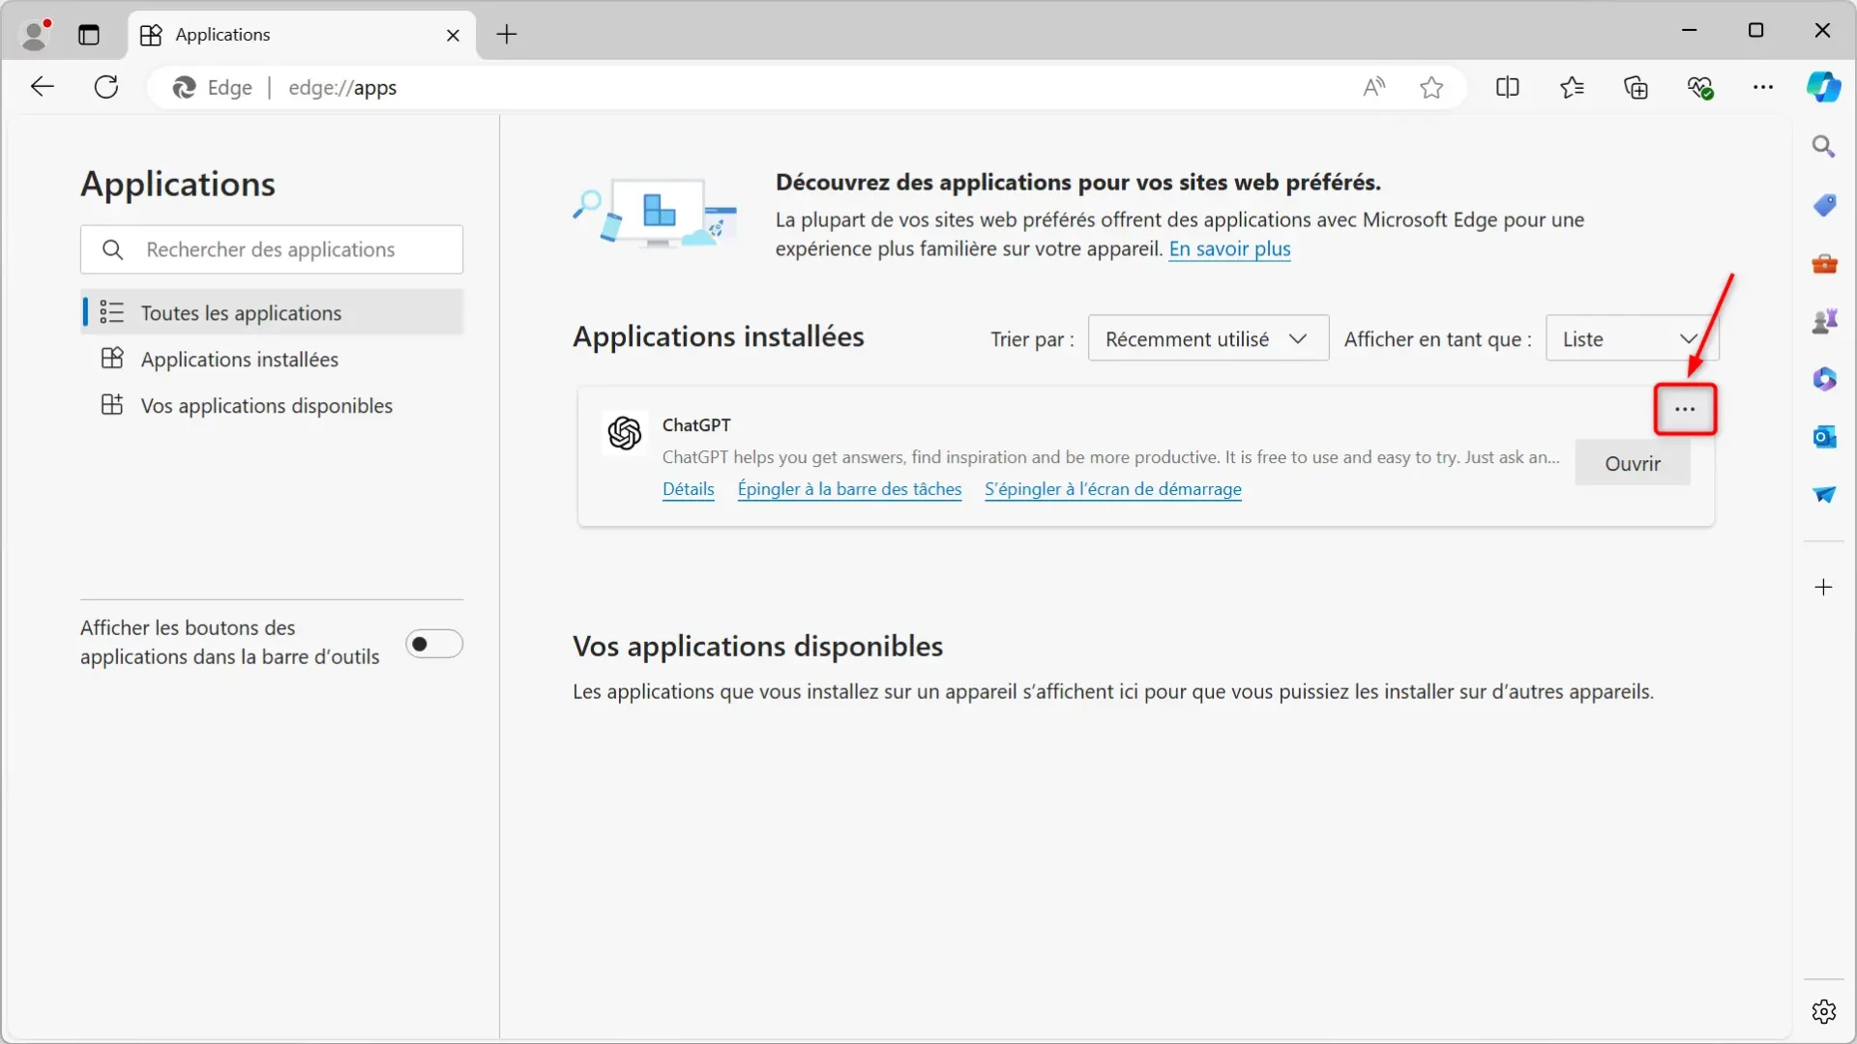Open split screen view
The image size is (1857, 1044).
point(1507,87)
